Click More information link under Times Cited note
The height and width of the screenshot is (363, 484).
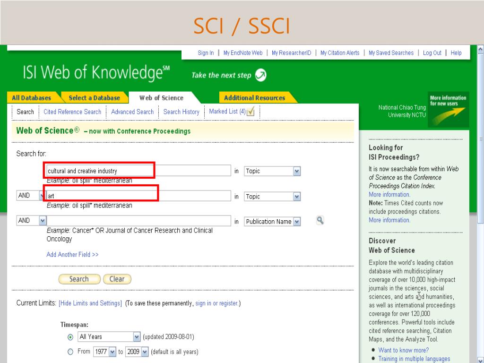pos(389,220)
